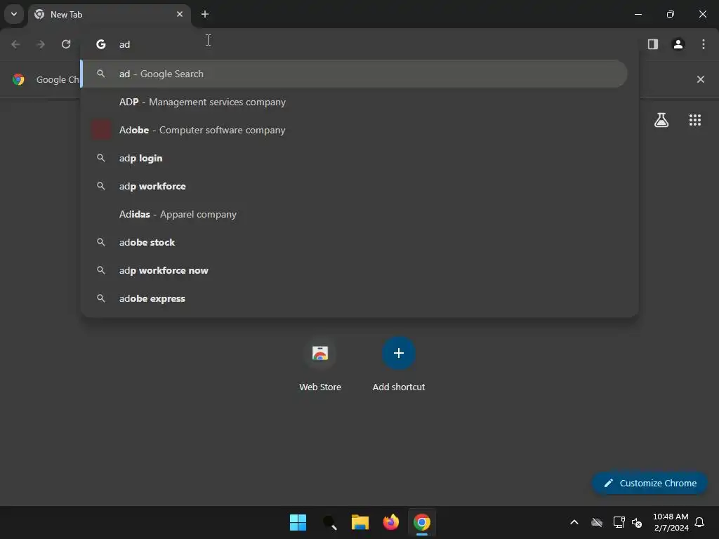Screen dimensions: 719x539
Task: Click the Adobe red logo thumbnail
Action: 101,130
